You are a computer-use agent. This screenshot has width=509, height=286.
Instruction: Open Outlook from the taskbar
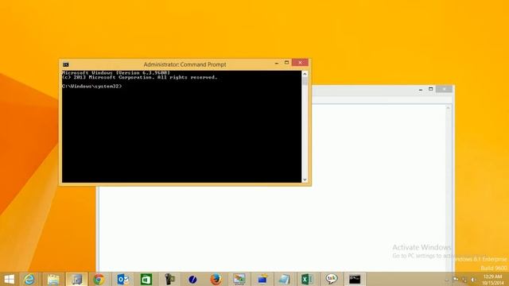(x=122, y=279)
